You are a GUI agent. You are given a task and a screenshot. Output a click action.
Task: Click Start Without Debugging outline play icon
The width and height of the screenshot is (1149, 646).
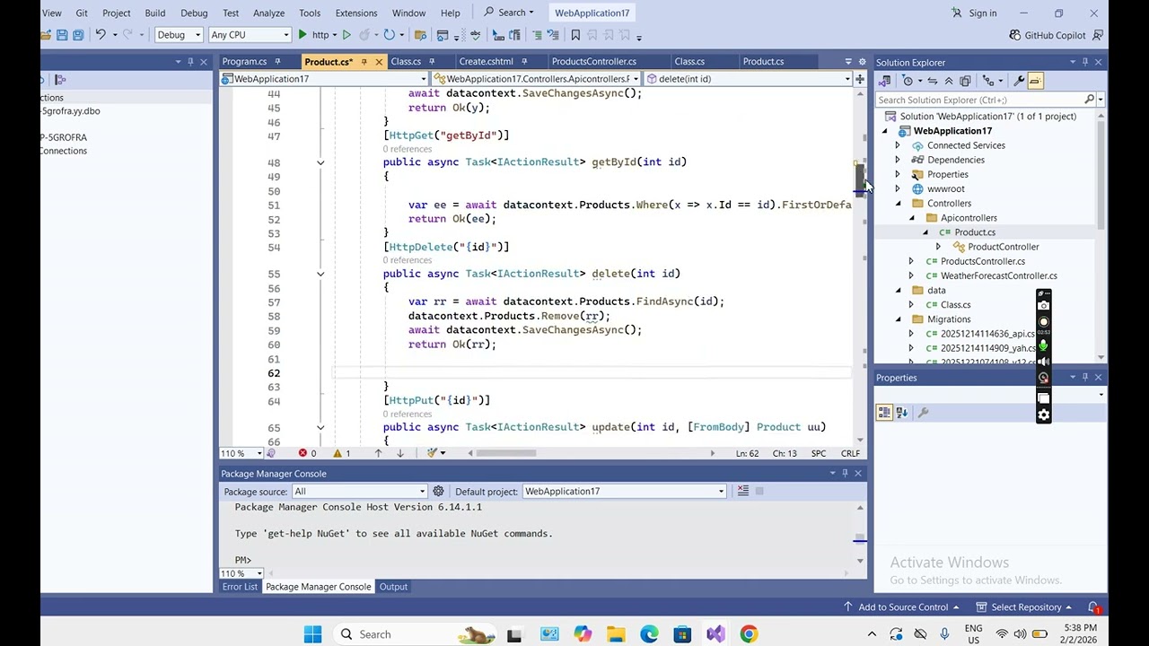pyautogui.click(x=346, y=35)
